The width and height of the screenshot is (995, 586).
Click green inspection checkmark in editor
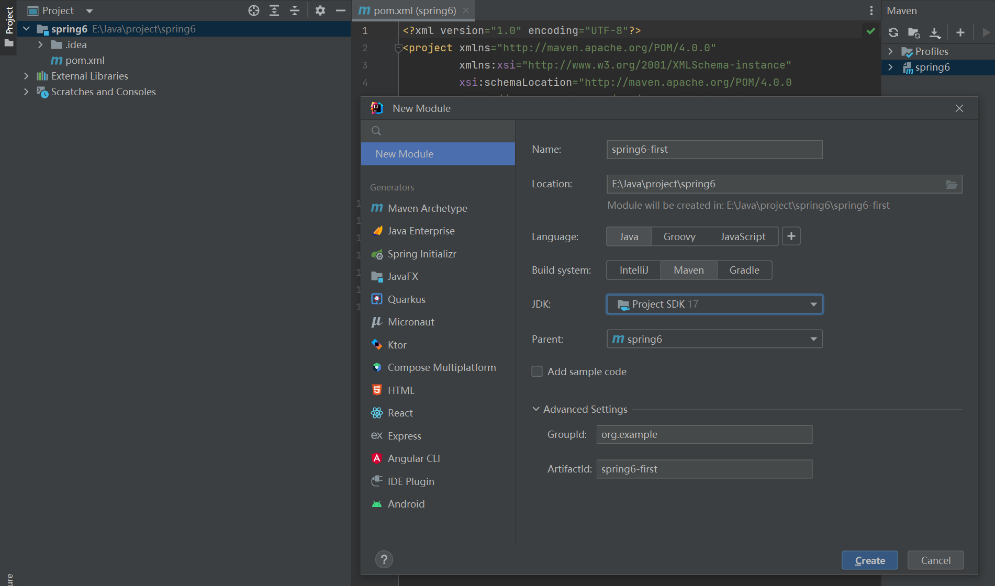pos(870,31)
